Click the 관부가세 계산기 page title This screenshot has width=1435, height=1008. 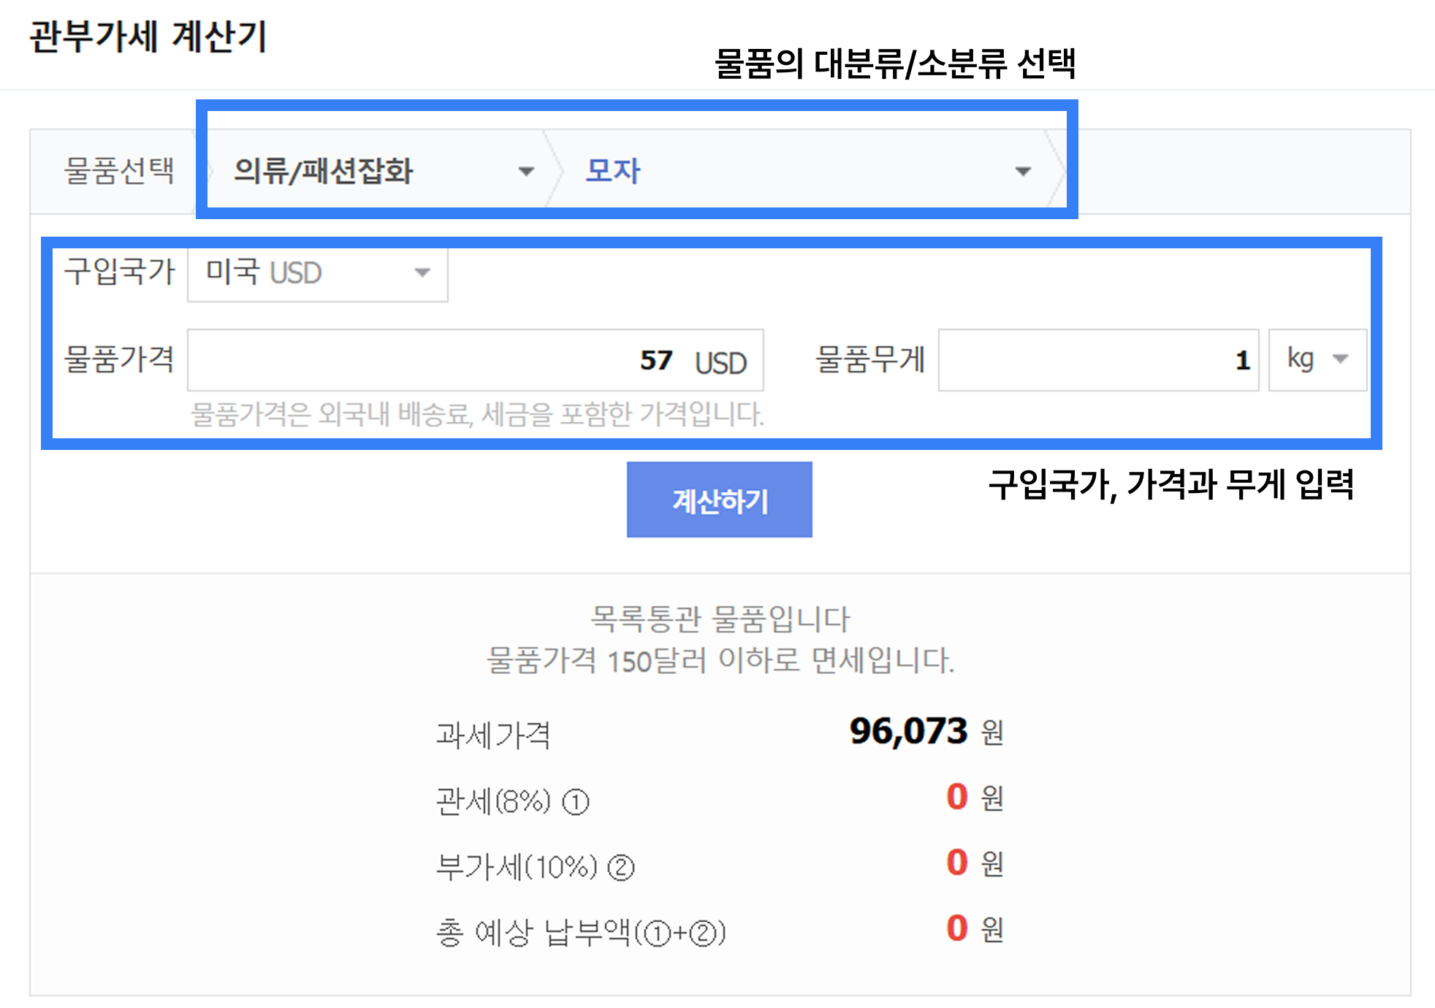tap(148, 37)
